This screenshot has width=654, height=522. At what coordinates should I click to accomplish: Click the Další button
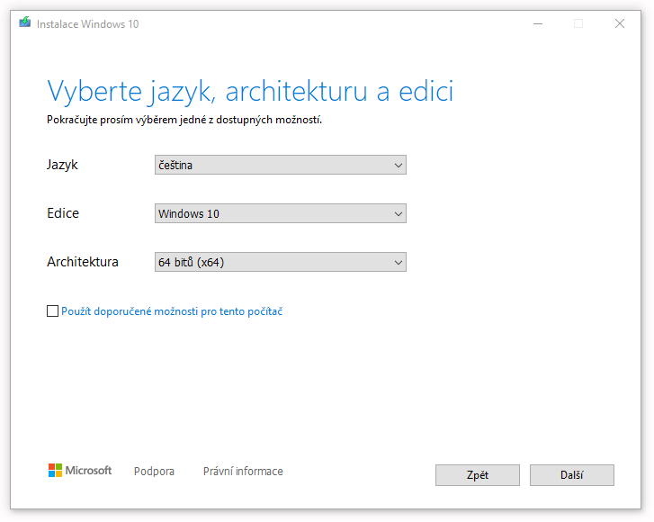[x=572, y=475]
